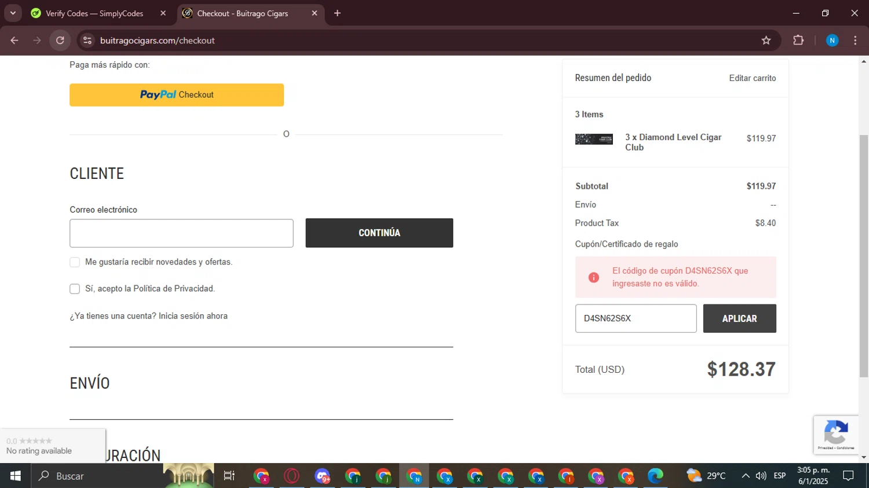Click the 'No rating available' stars widget
The height and width of the screenshot is (488, 869).
tap(52, 446)
